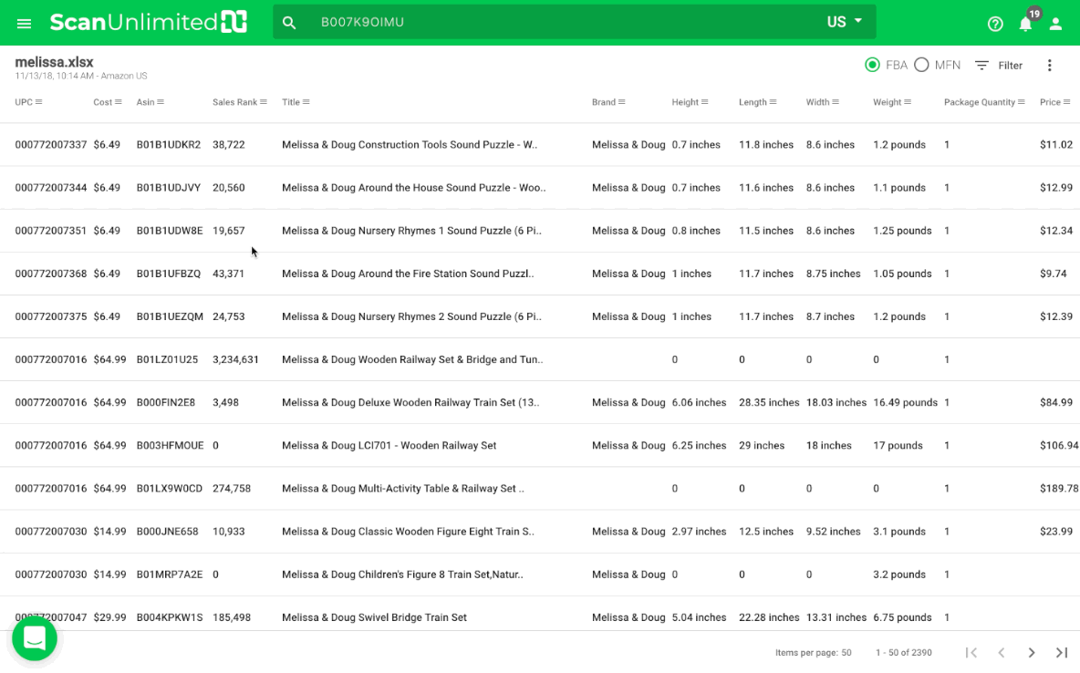Go to the next page of results
Image resolution: width=1080 pixels, height=673 pixels.
tap(1032, 652)
